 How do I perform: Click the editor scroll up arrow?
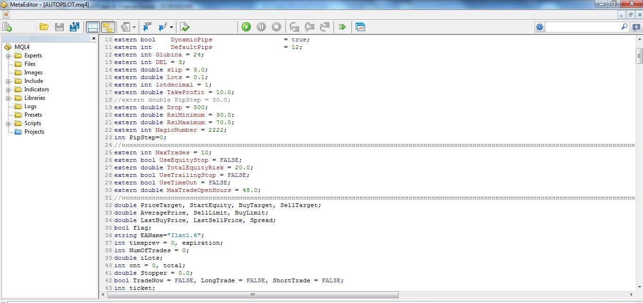(639, 40)
